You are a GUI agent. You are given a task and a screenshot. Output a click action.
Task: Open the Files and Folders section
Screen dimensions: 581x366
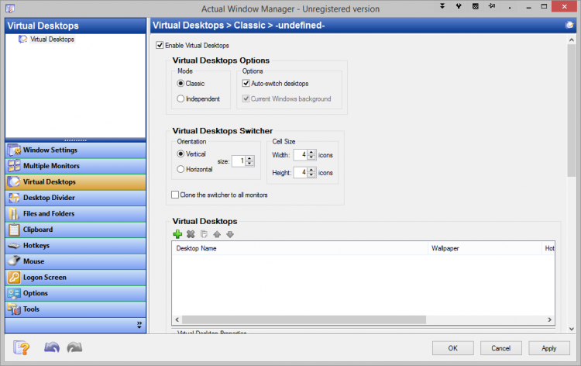click(x=76, y=214)
